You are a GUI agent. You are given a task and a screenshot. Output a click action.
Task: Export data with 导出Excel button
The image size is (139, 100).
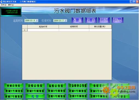118,20
